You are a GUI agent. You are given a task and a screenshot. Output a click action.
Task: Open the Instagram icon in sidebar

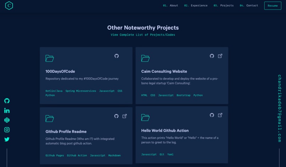tap(7, 130)
